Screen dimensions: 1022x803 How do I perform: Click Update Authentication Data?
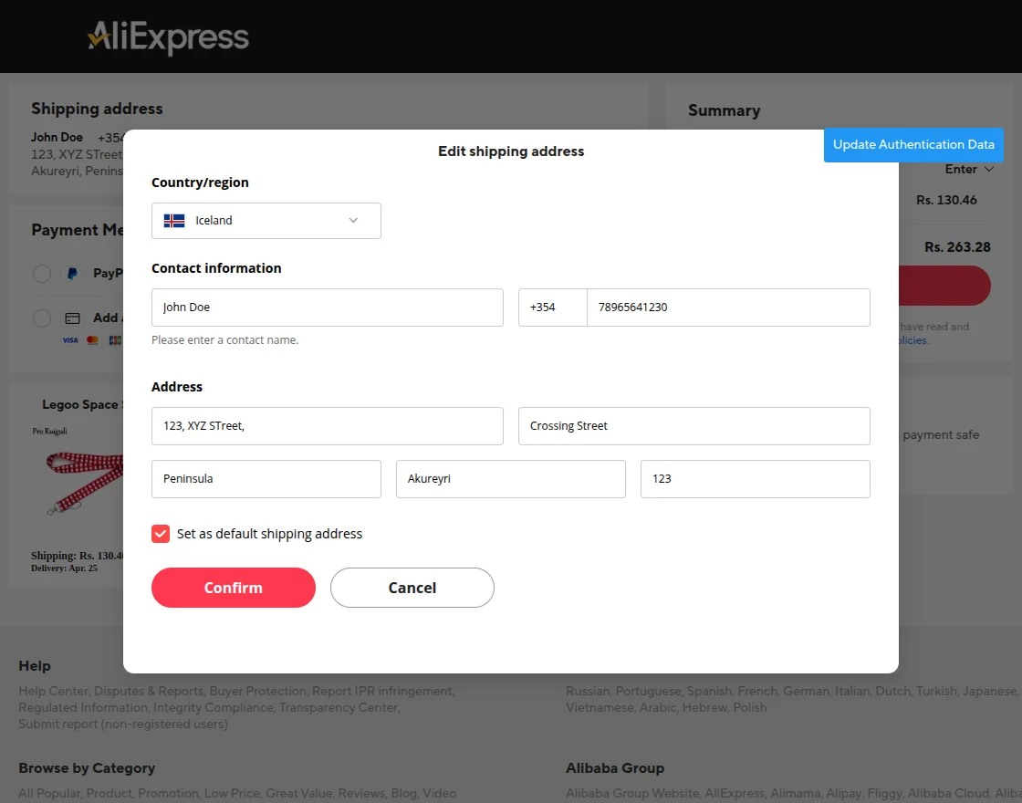(x=912, y=144)
